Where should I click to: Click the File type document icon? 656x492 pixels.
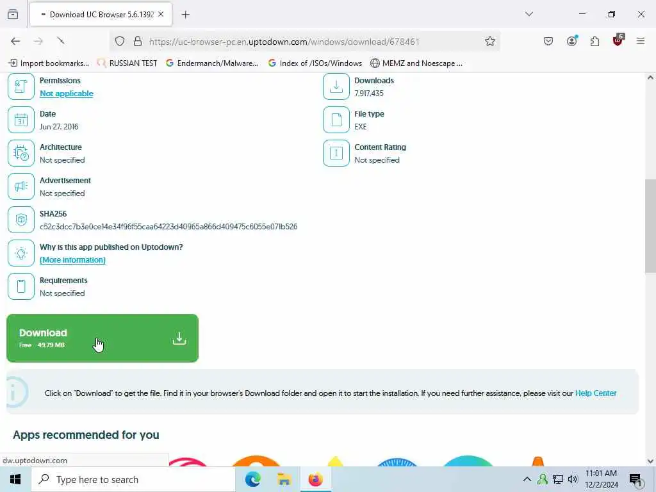[336, 120]
